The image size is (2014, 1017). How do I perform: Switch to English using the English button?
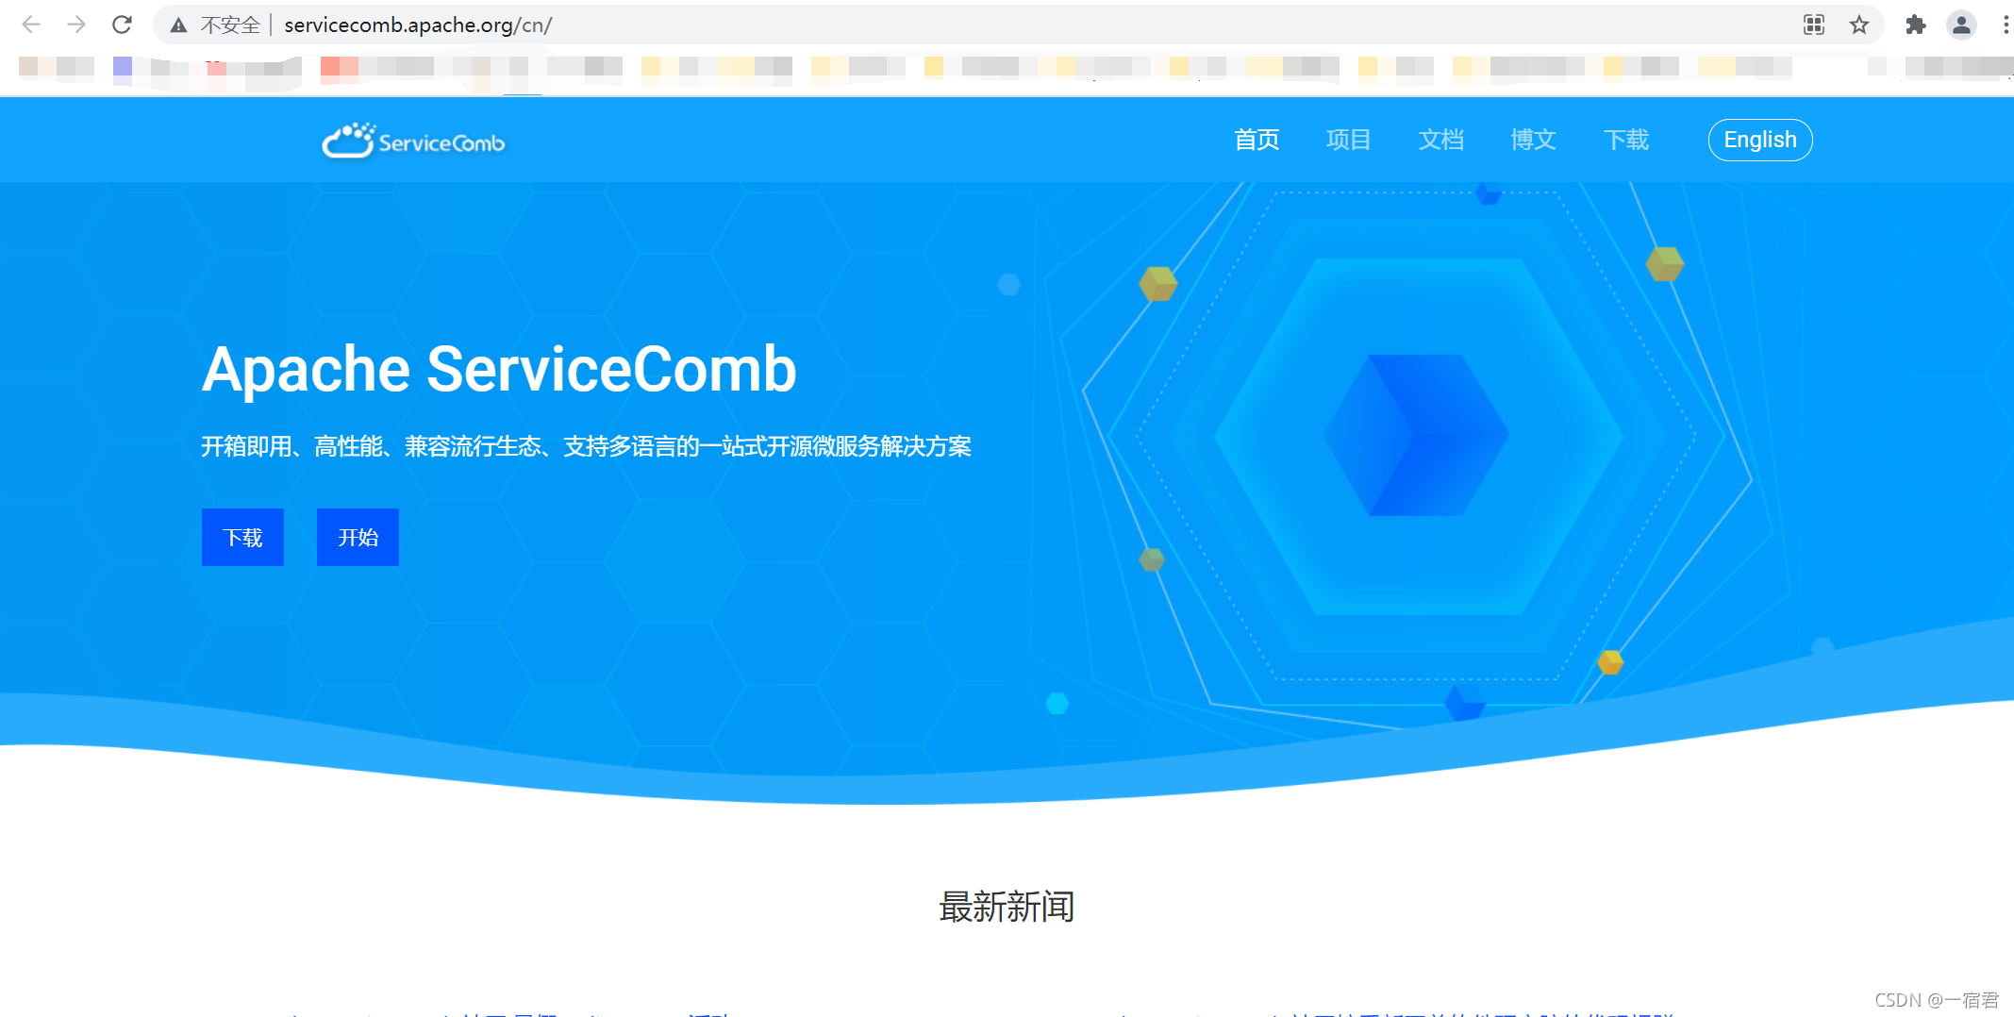pyautogui.click(x=1759, y=140)
